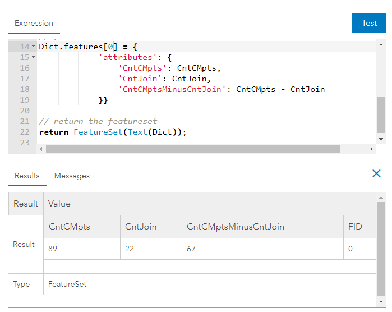Collapse the 'attributes' fold at line 15
392x312 pixels.
33,57
